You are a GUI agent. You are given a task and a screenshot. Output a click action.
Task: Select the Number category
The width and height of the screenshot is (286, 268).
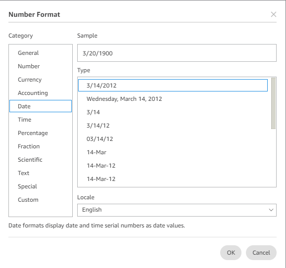(41, 66)
